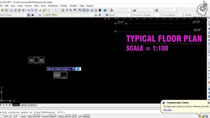Click the rotation angle input field
210x118 pixels.
78,69
